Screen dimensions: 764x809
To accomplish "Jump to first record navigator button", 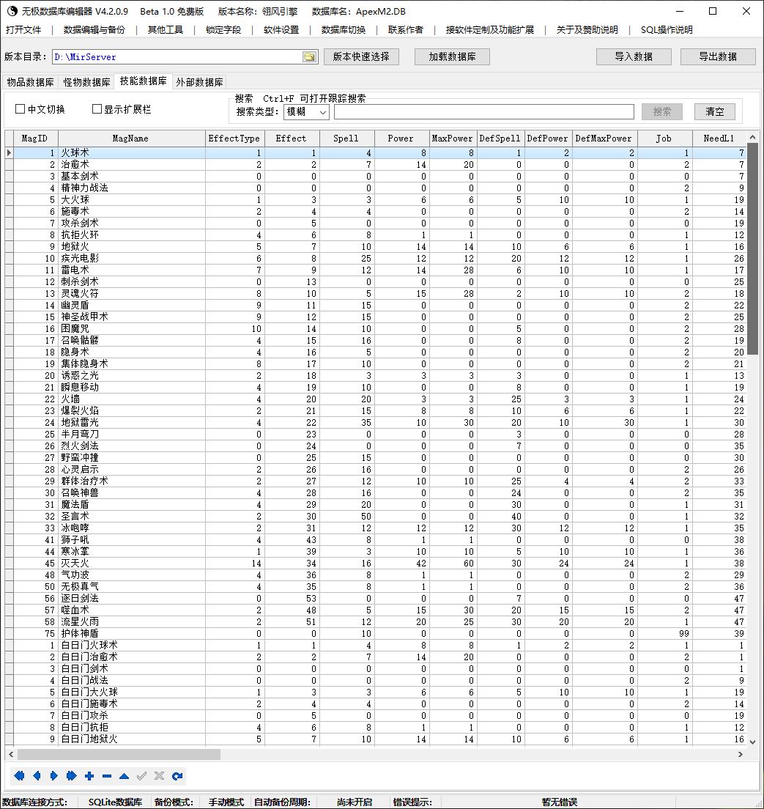I will [x=20, y=775].
